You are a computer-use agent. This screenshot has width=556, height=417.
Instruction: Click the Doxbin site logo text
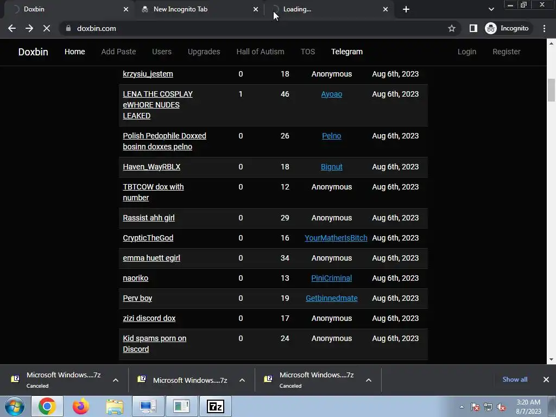pos(33,52)
